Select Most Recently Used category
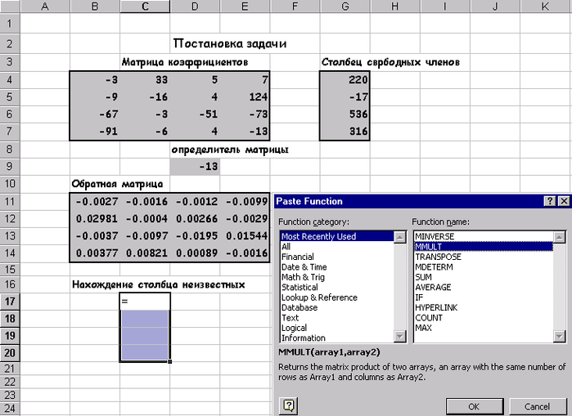Screen dimensions: 572x416 coord(337,236)
